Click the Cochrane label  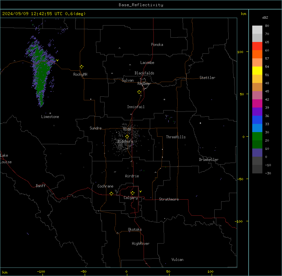tap(105, 186)
